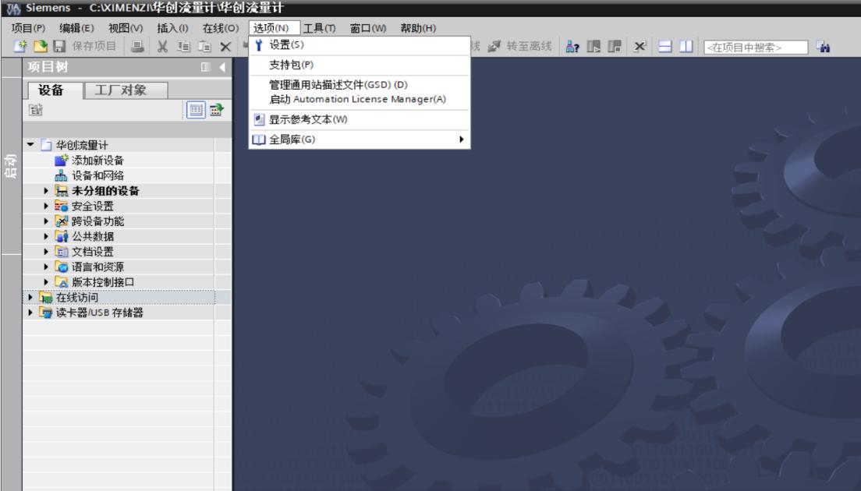Screen dimensions: 861x491
Task: Select the 公共数据 tree row text
Action: tap(93, 236)
